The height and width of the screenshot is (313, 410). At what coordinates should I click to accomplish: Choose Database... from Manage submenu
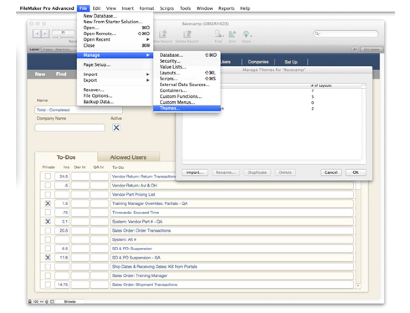tap(187, 55)
